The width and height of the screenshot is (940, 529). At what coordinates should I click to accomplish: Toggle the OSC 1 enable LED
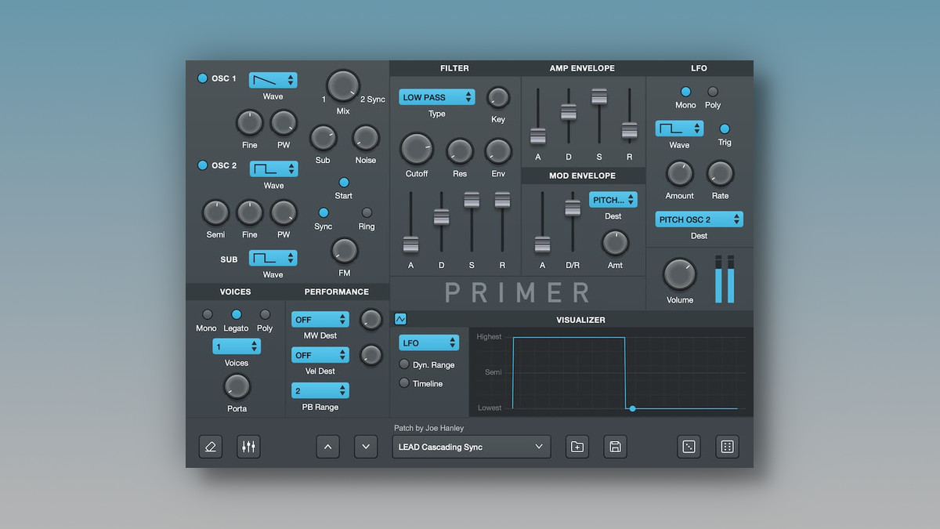coord(203,78)
